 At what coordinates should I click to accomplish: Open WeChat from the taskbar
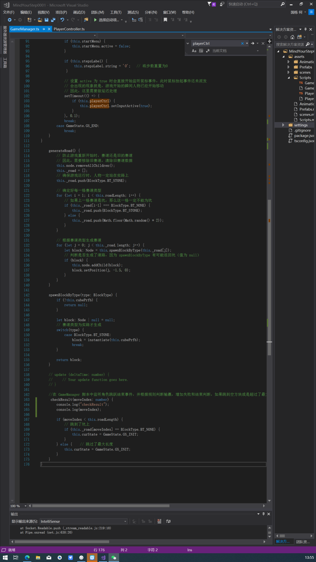point(114,558)
